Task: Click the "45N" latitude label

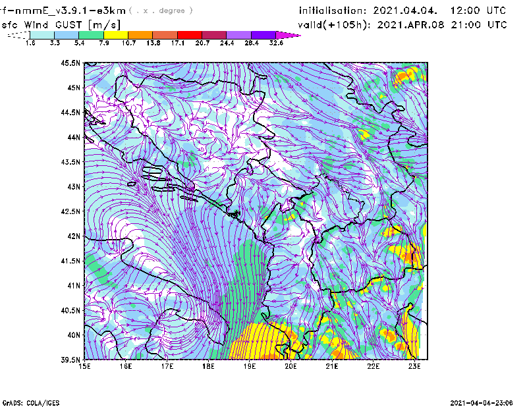Action: pyautogui.click(x=74, y=88)
